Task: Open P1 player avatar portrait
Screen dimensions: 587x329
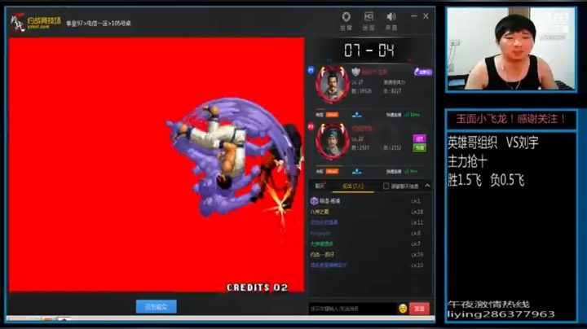Action: tap(333, 85)
